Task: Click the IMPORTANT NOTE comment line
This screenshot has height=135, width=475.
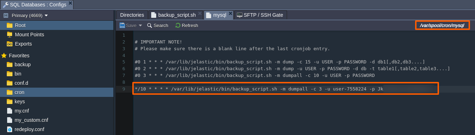Action: click(x=158, y=42)
